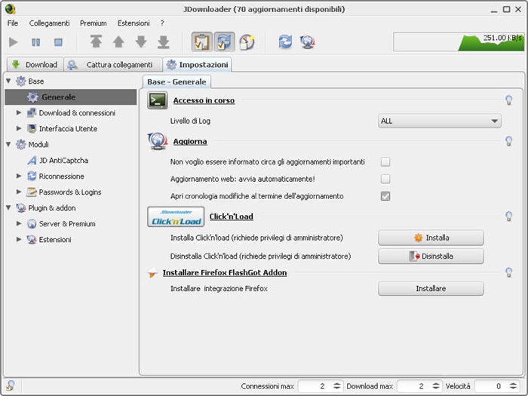
Task: Stop all downloads with stop icon
Action: click(58, 42)
